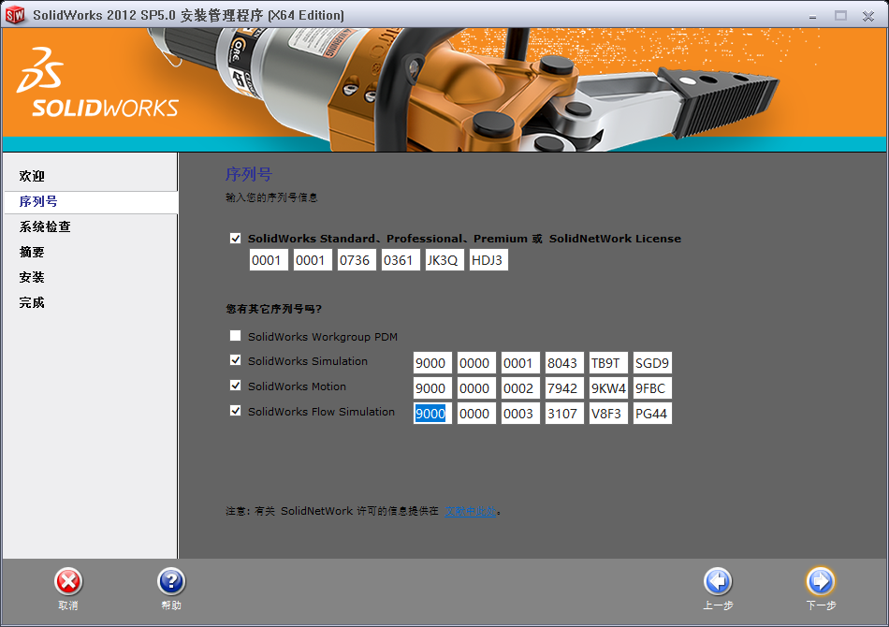Open Help (帮助) question mark icon

click(171, 582)
